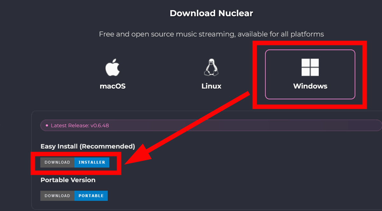Select the Windows platform label
Image resolution: width=382 pixels, height=211 pixels.
[x=310, y=86]
